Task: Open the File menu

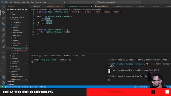Action: pyautogui.click(x=6, y=2)
